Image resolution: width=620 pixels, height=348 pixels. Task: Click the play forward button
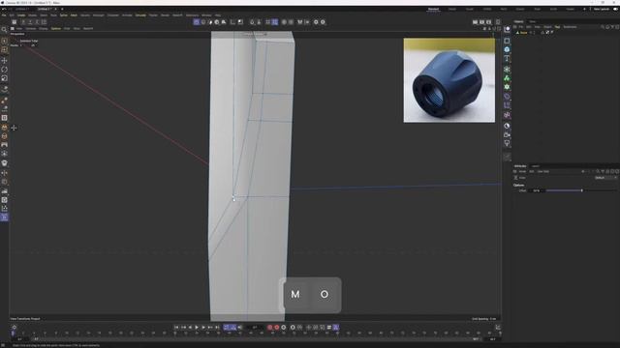pyautogui.click(x=197, y=327)
